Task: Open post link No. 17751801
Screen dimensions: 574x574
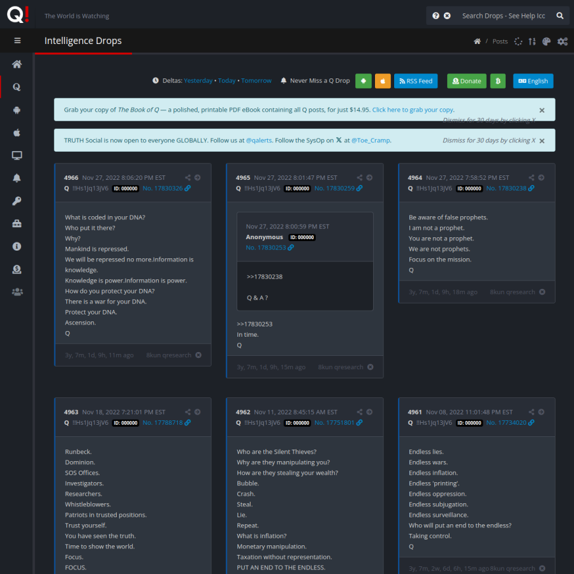Action: click(338, 422)
